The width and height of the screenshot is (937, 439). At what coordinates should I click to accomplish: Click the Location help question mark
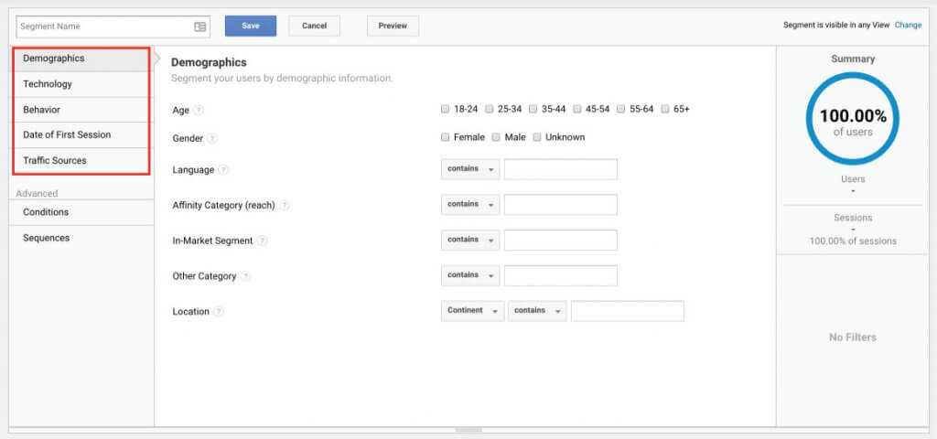219,311
